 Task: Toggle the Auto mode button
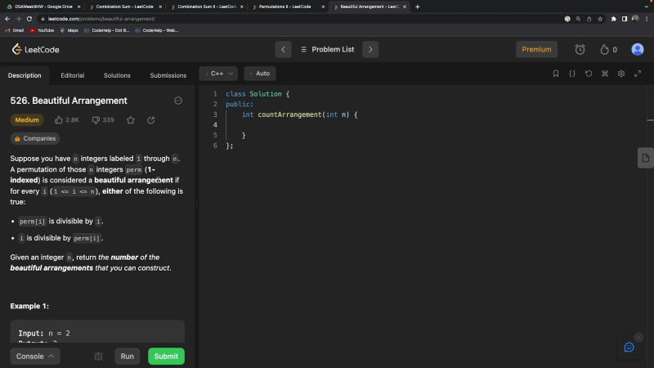(260, 74)
